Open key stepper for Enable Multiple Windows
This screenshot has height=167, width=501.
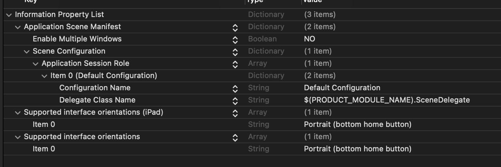pos(235,40)
